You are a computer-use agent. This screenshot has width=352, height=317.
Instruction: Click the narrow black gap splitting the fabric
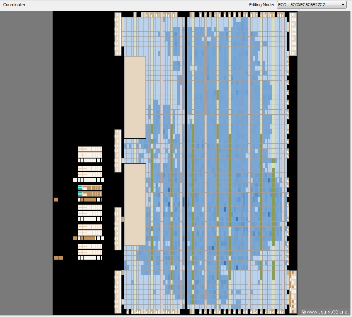tap(186, 163)
